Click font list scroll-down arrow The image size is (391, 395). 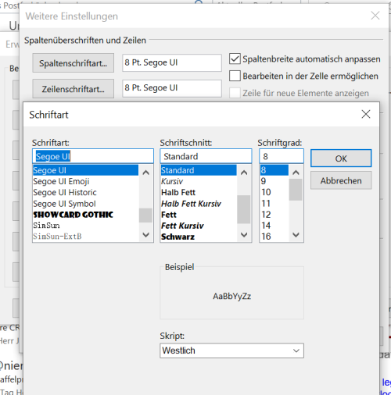(146, 235)
